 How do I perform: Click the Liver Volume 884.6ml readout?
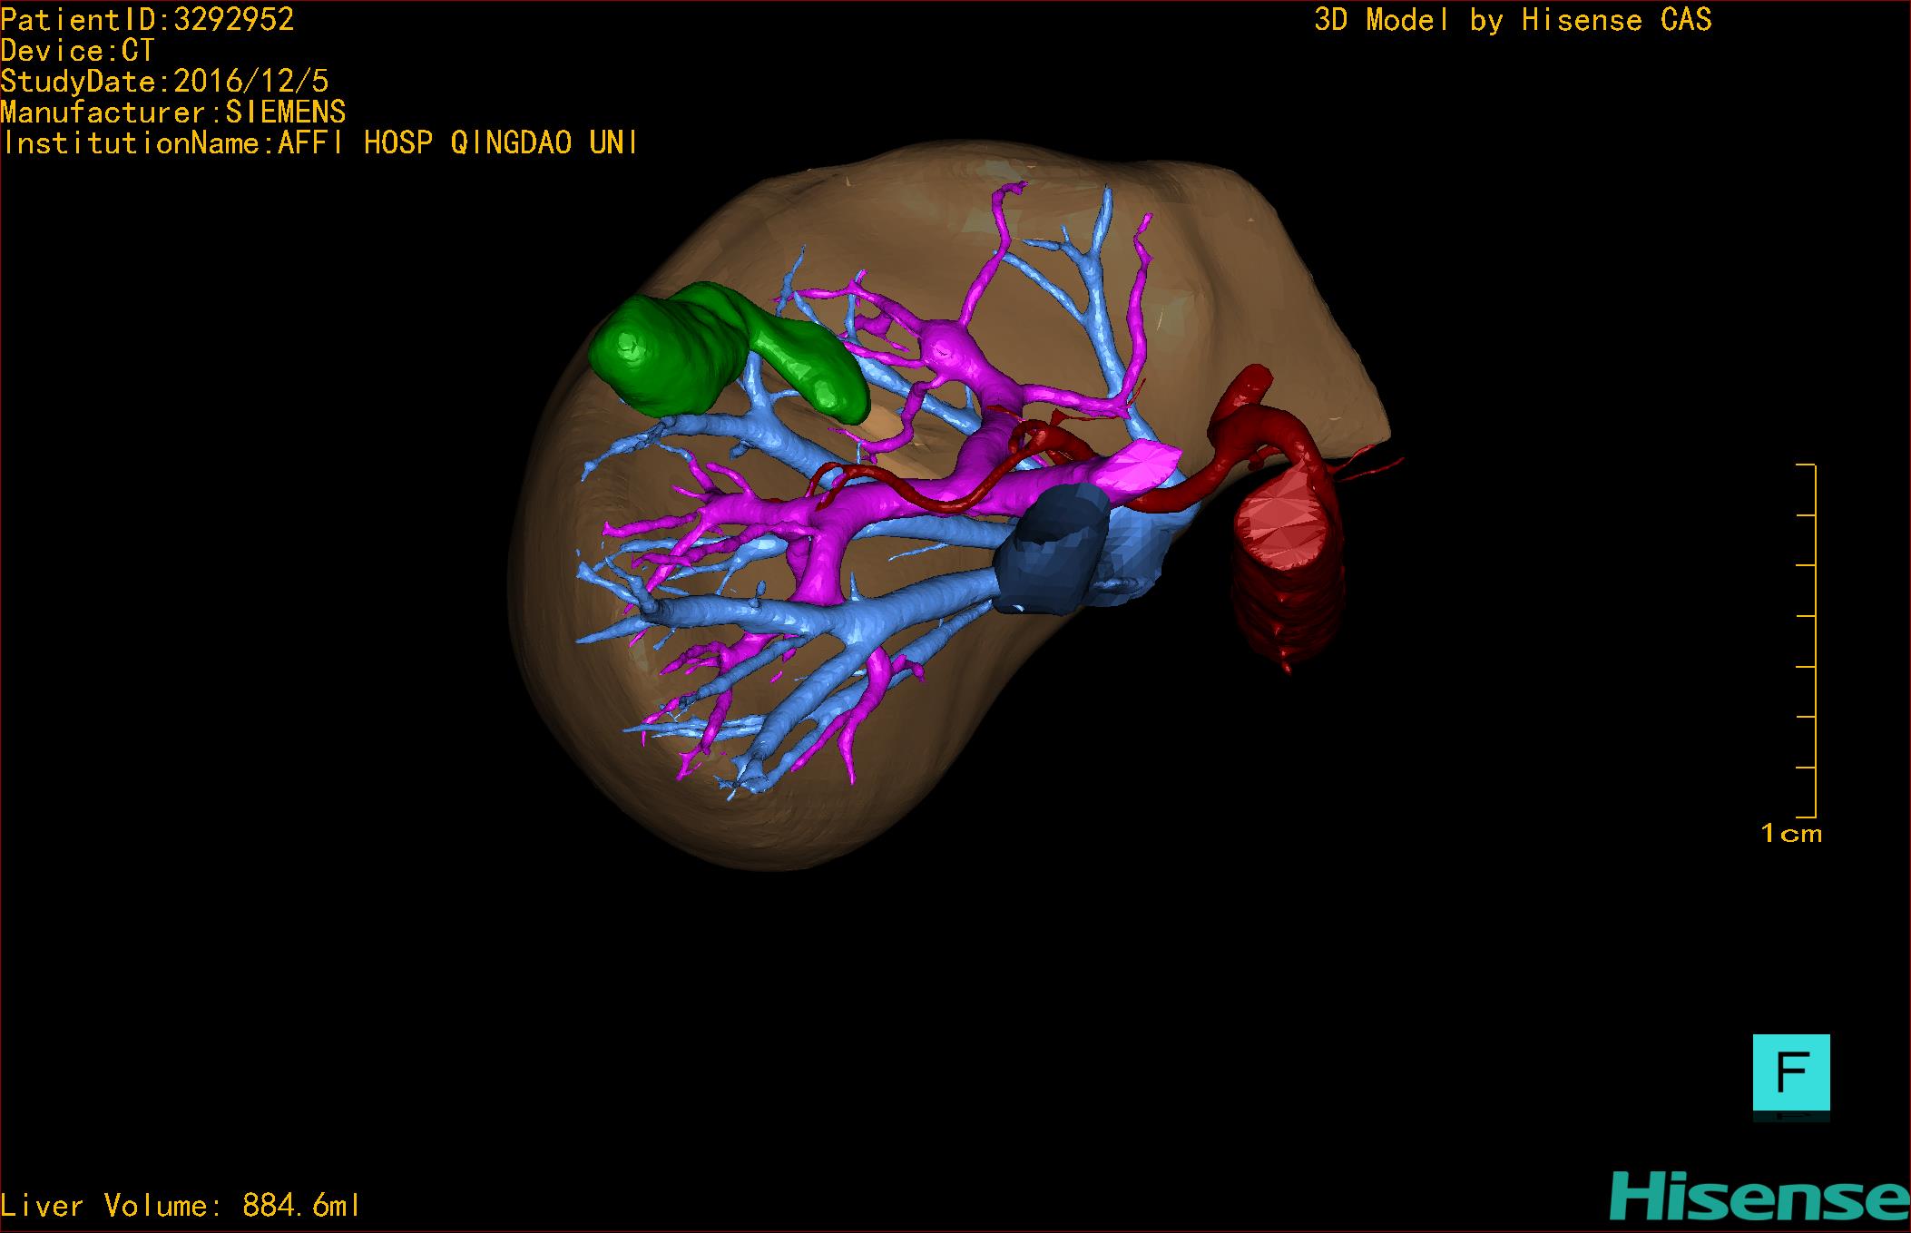tap(181, 1206)
